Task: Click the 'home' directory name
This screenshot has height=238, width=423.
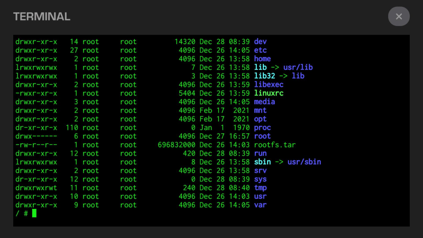Action: pos(262,59)
